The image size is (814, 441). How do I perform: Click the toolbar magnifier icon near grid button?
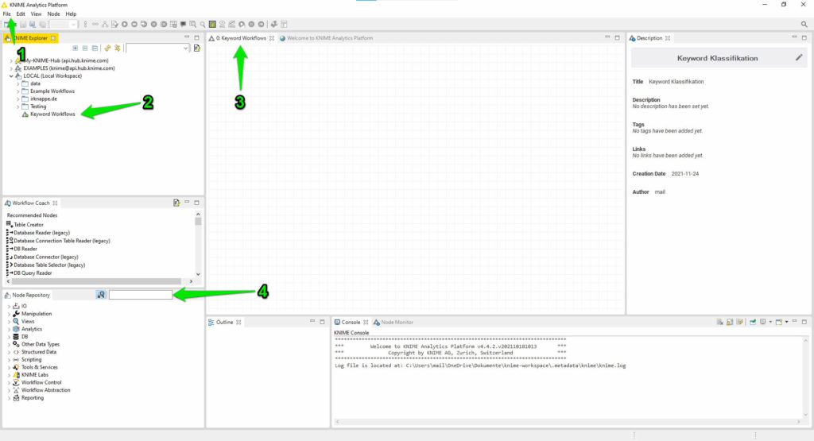point(203,25)
